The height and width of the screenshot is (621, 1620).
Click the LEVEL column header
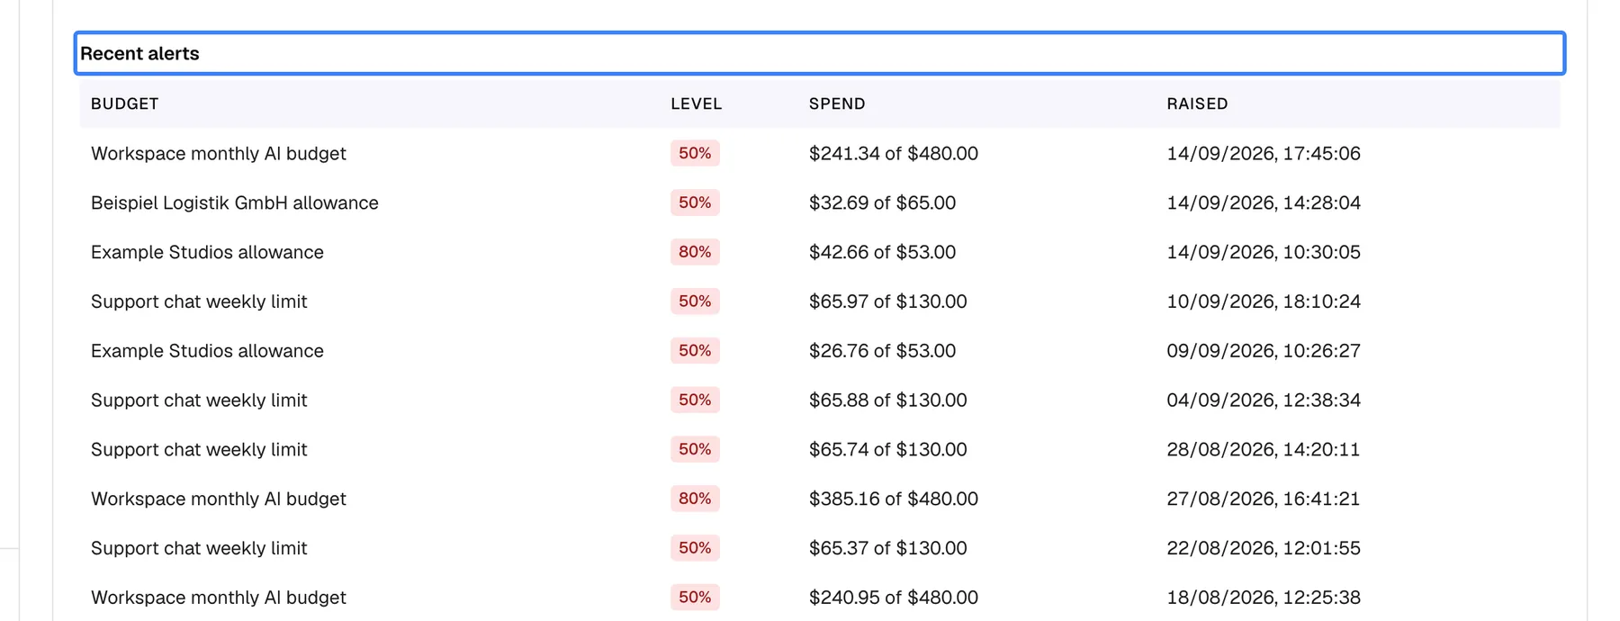[x=696, y=103]
